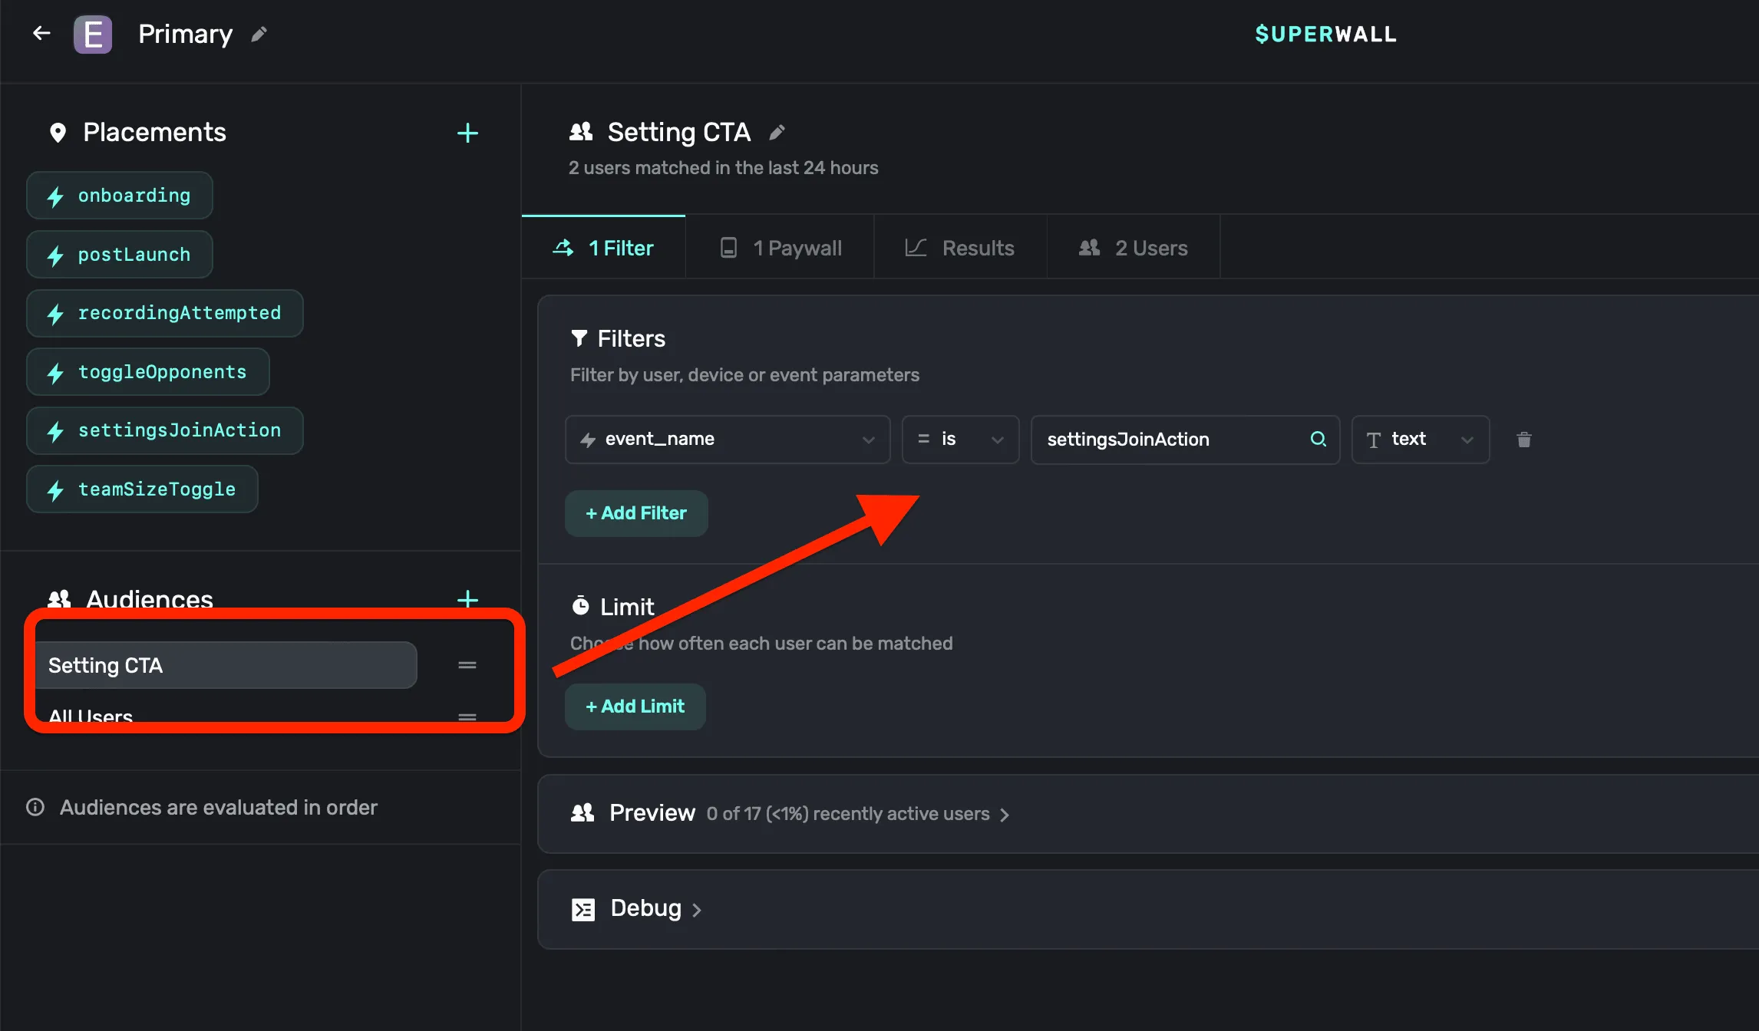1759x1031 pixels.
Task: Open the settingsJoinAction placement
Action: coord(165,430)
